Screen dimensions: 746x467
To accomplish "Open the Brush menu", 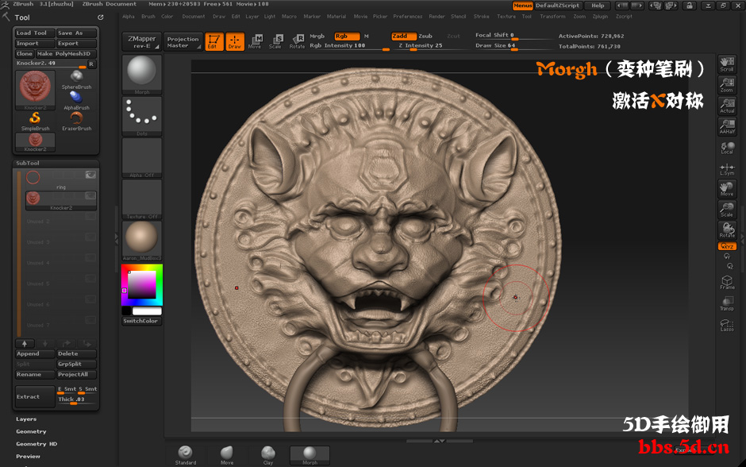I will (148, 16).
